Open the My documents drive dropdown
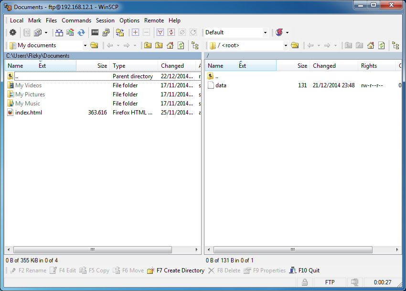406x291 pixels. (x=85, y=45)
